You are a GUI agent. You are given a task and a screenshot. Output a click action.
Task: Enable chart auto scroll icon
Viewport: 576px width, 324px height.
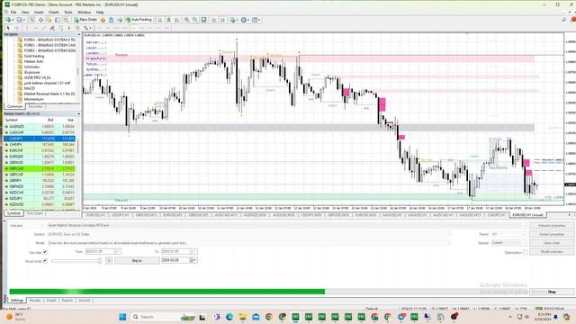pos(214,20)
